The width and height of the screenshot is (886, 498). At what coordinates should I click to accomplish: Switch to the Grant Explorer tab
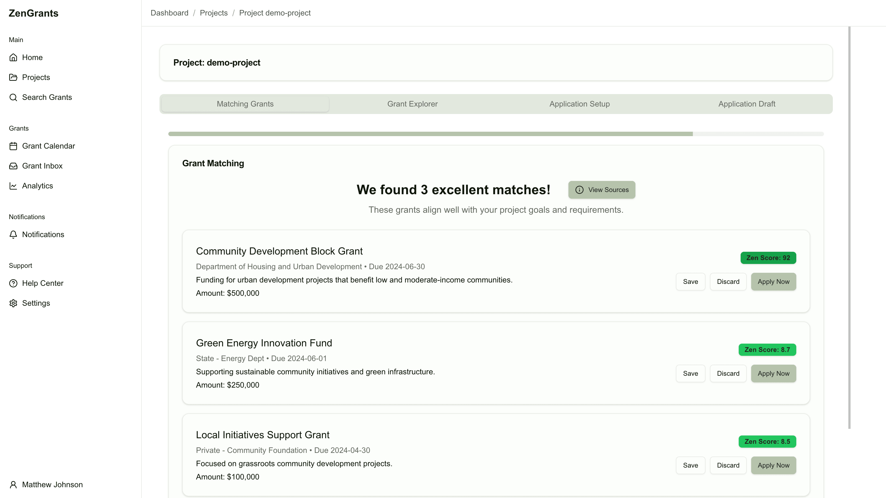412,104
